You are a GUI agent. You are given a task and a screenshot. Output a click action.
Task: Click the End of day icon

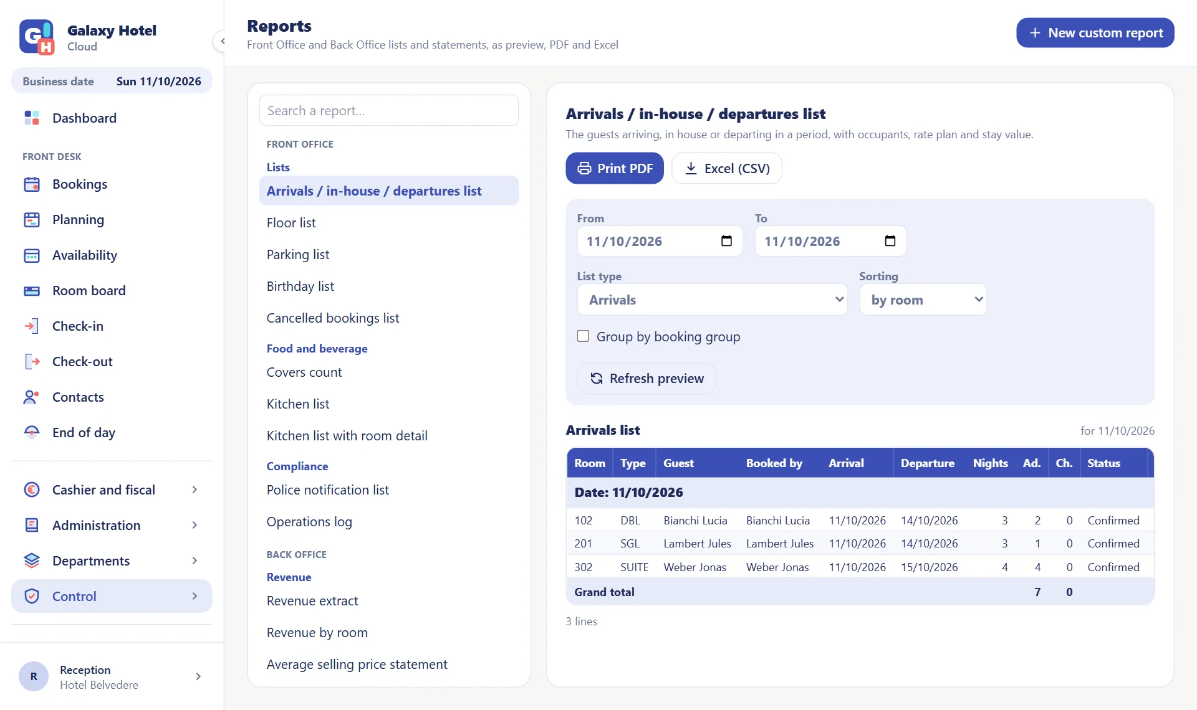pos(32,433)
